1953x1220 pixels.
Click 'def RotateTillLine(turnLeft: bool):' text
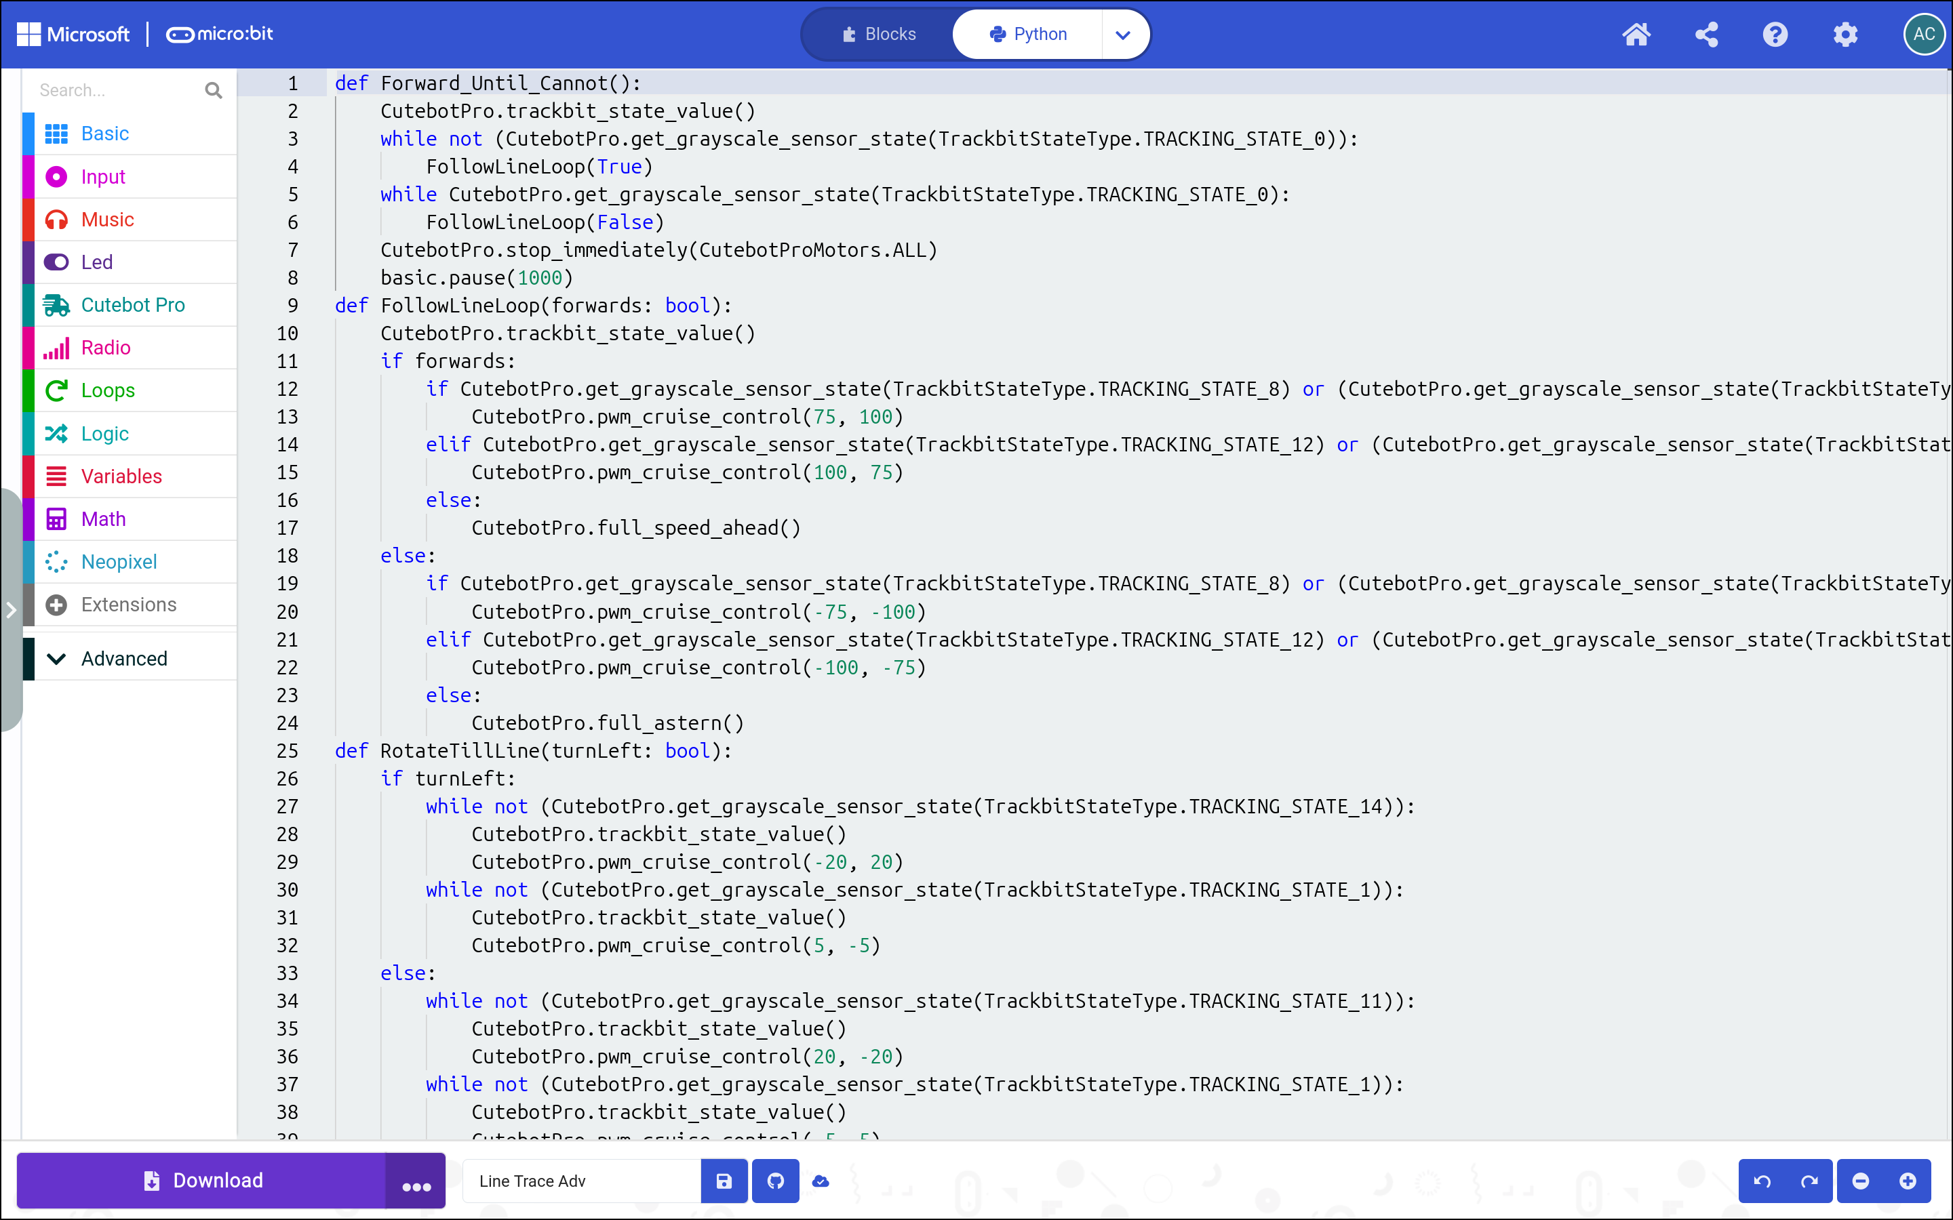click(532, 751)
